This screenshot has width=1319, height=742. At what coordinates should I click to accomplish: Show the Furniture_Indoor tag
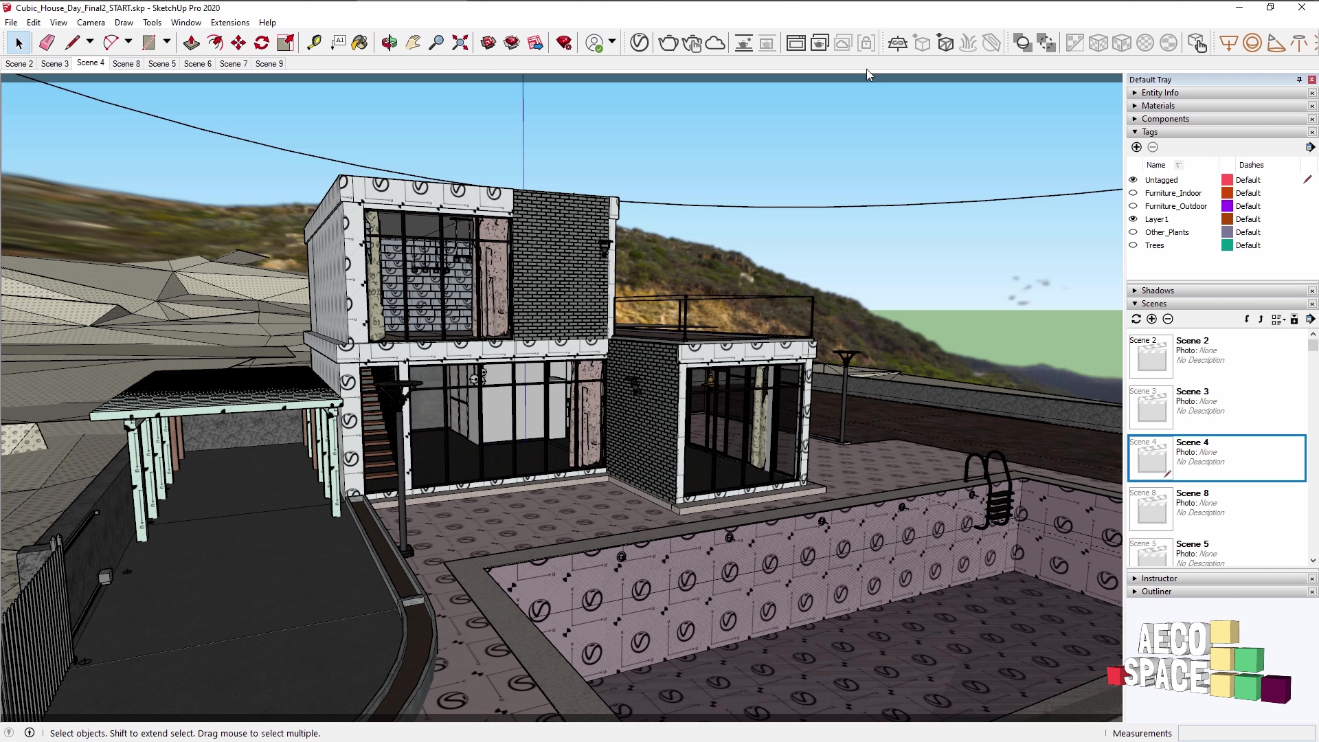point(1133,192)
